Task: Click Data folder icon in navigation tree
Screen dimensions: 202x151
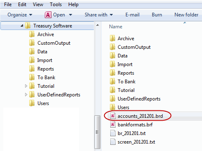Action: click(x=32, y=51)
